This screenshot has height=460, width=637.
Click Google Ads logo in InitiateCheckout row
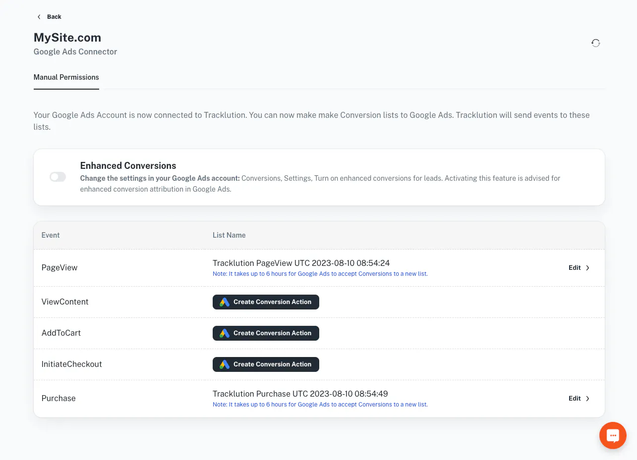point(225,364)
